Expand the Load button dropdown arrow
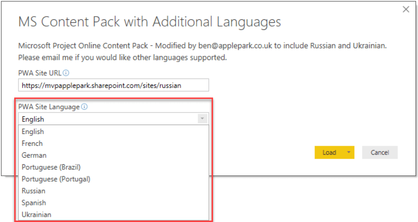Screen dimensions: 418x222 pos(348,152)
